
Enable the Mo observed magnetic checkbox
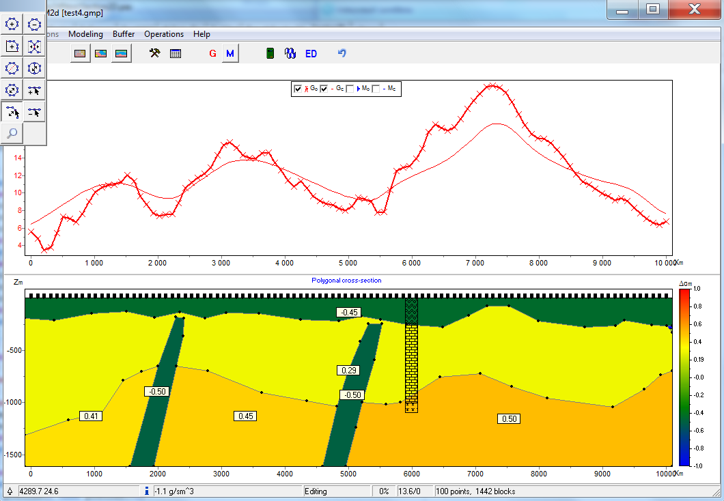(x=350, y=89)
